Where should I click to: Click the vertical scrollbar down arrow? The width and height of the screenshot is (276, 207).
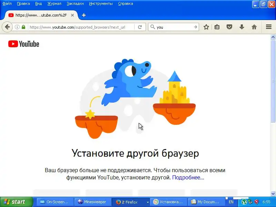[x=273, y=194]
